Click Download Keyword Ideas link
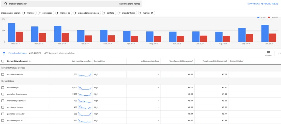 263,4
